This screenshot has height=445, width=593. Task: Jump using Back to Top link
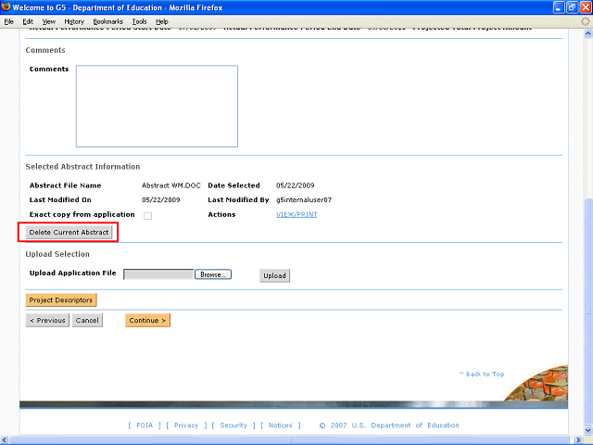click(482, 374)
